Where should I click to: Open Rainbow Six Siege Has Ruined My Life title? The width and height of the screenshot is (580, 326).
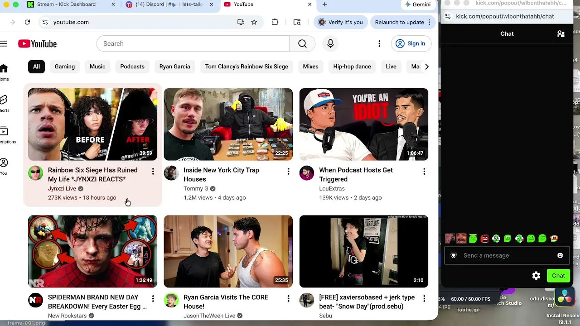pos(92,175)
